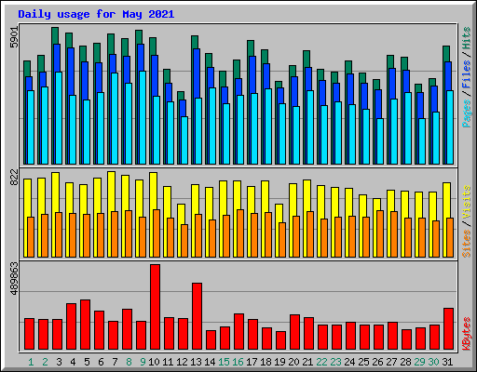
Task: Select day 2 on the date axis
Action: pyautogui.click(x=45, y=362)
